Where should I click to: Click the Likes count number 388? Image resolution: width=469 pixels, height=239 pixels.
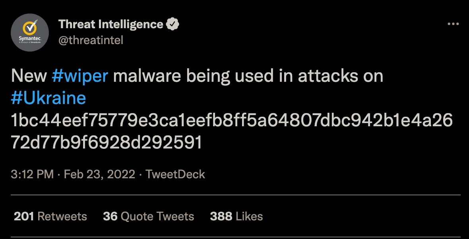[x=221, y=216]
